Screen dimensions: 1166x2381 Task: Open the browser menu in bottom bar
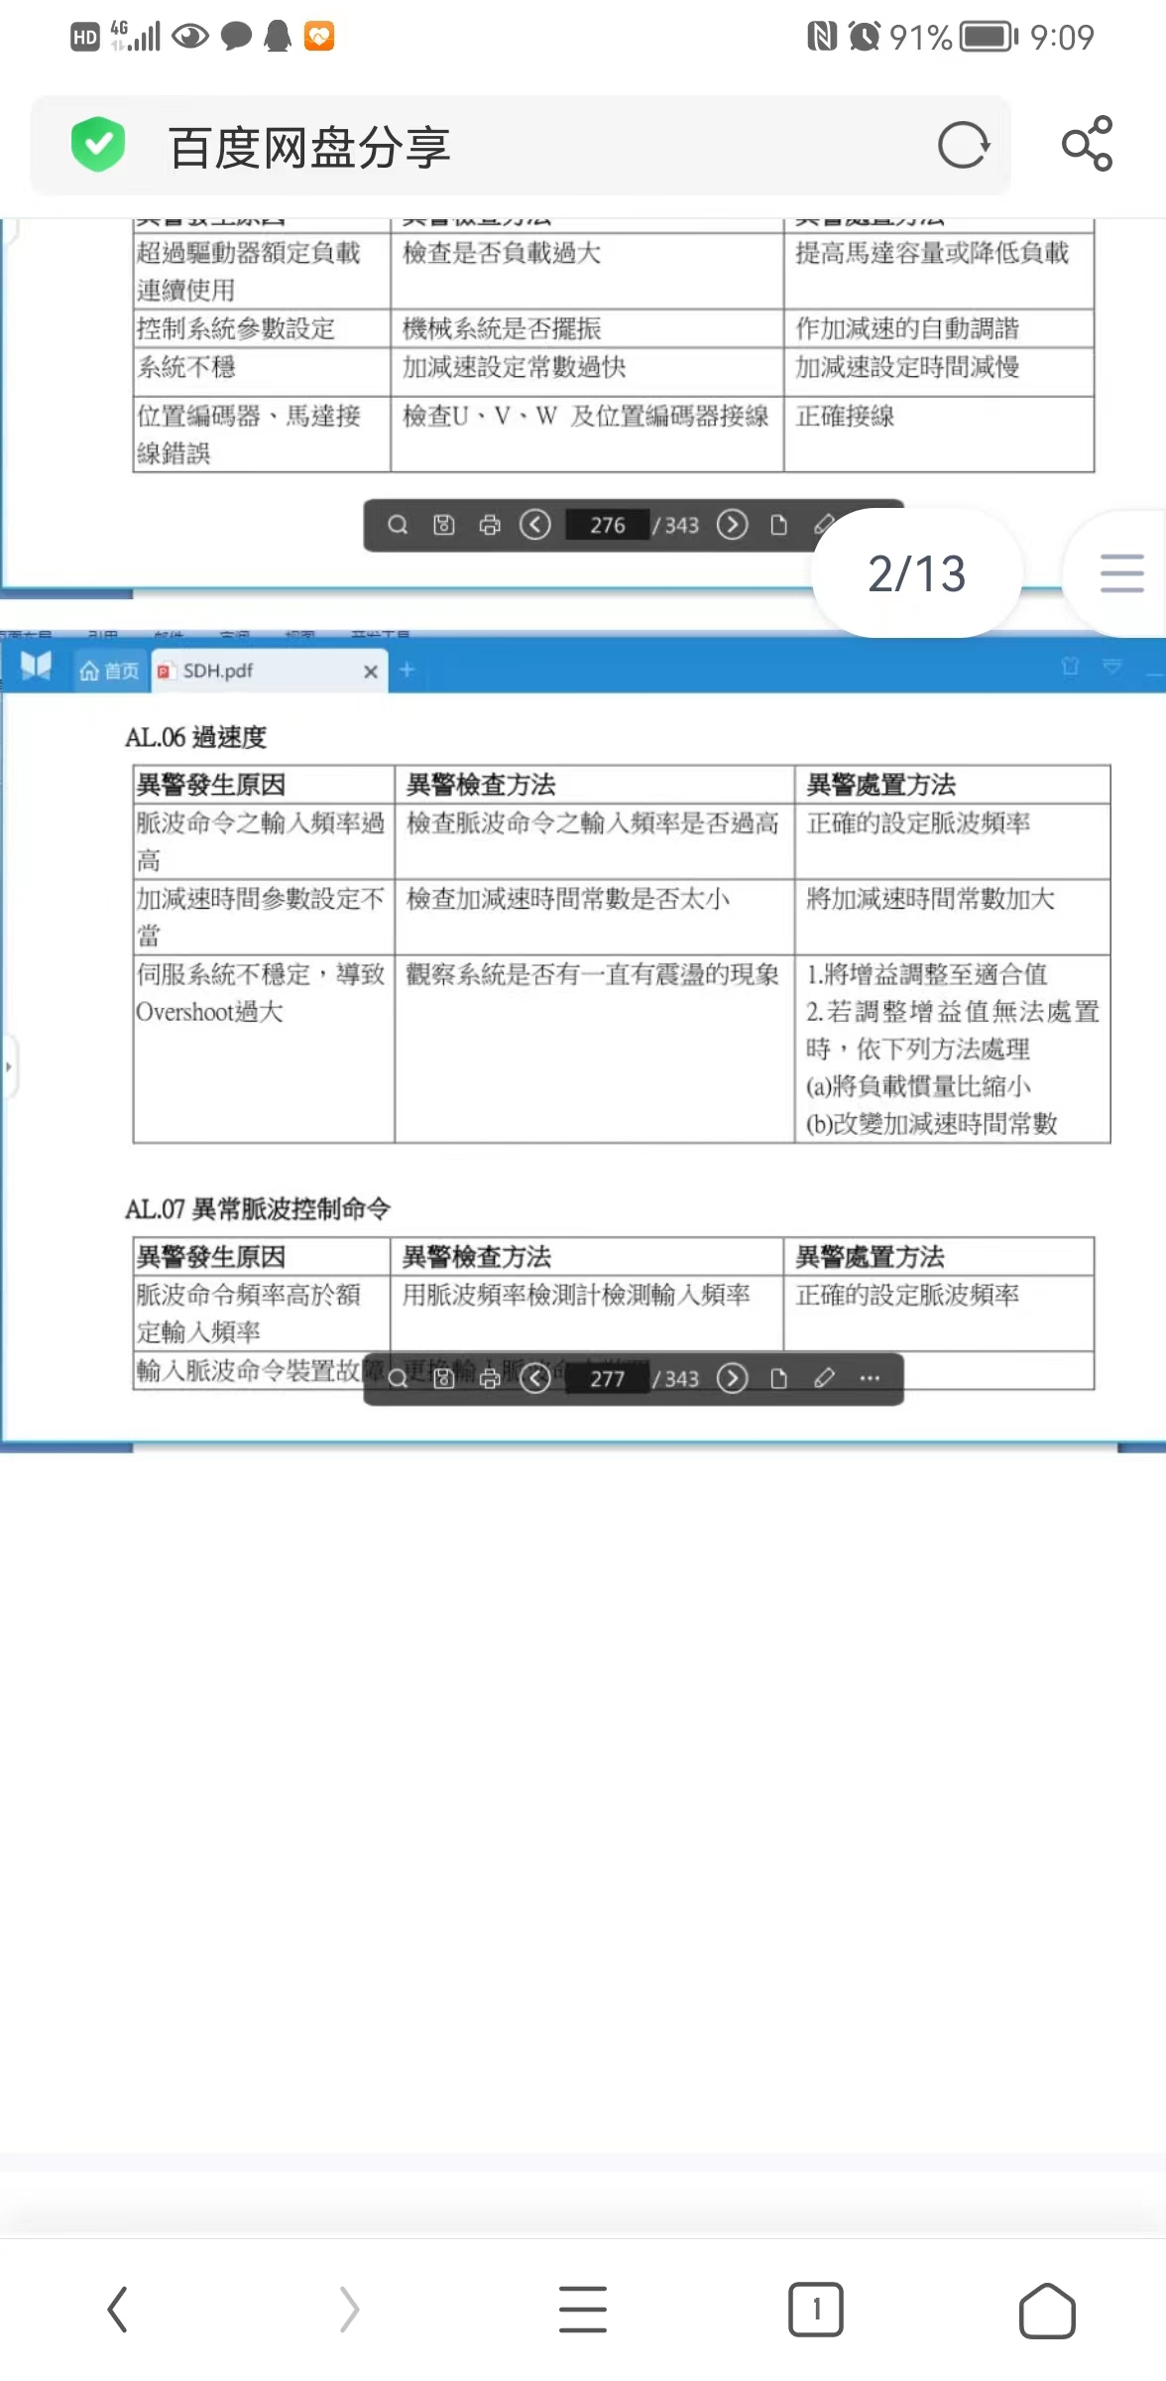(583, 2310)
